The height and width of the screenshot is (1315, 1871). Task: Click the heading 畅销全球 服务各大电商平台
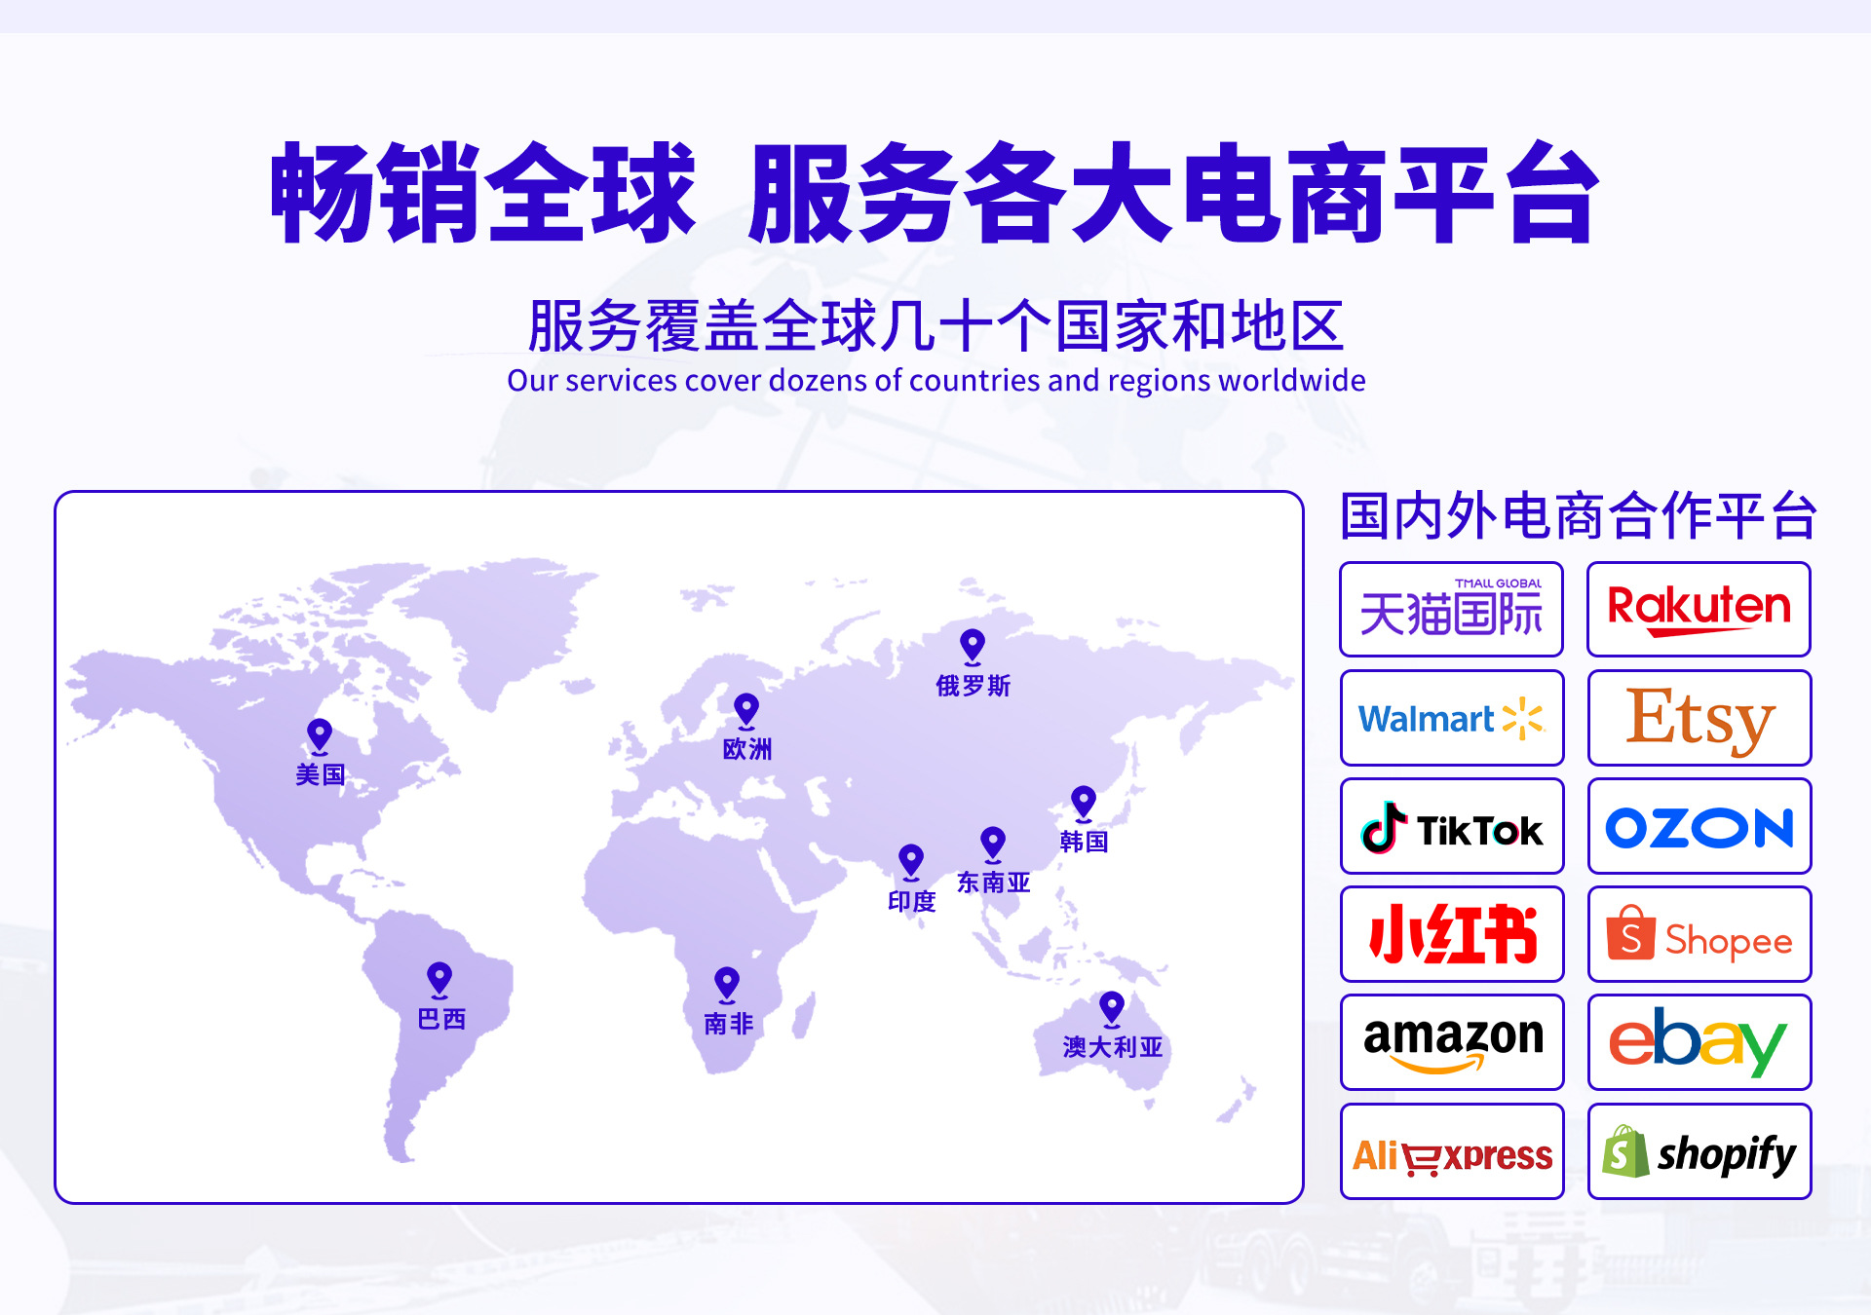pyautogui.click(x=935, y=192)
